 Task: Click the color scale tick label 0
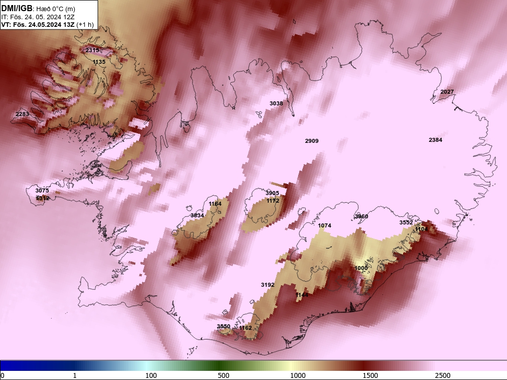coord(3,375)
